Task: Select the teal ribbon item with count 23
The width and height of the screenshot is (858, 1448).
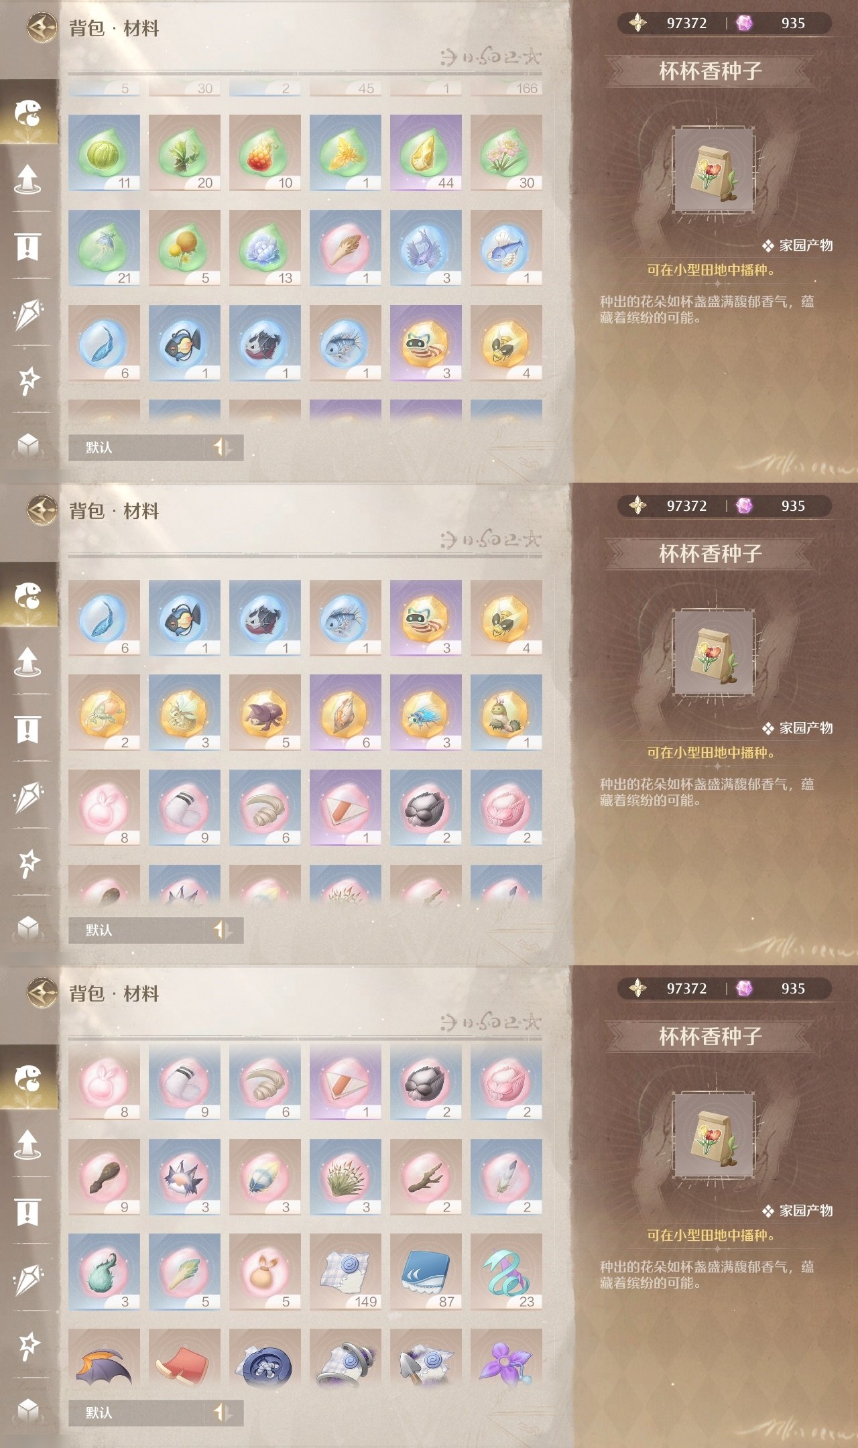Action: [506, 1272]
